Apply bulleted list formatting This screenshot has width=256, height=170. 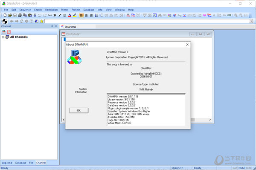(96, 15)
